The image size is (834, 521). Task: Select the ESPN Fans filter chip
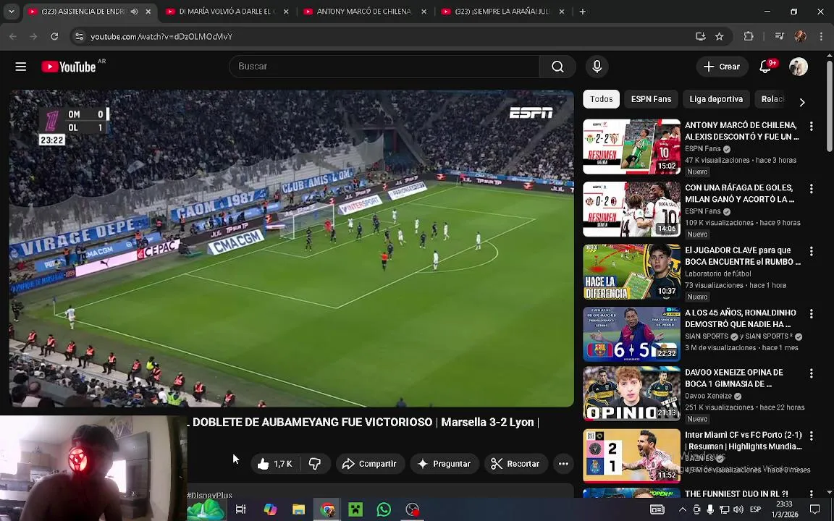pyautogui.click(x=651, y=99)
